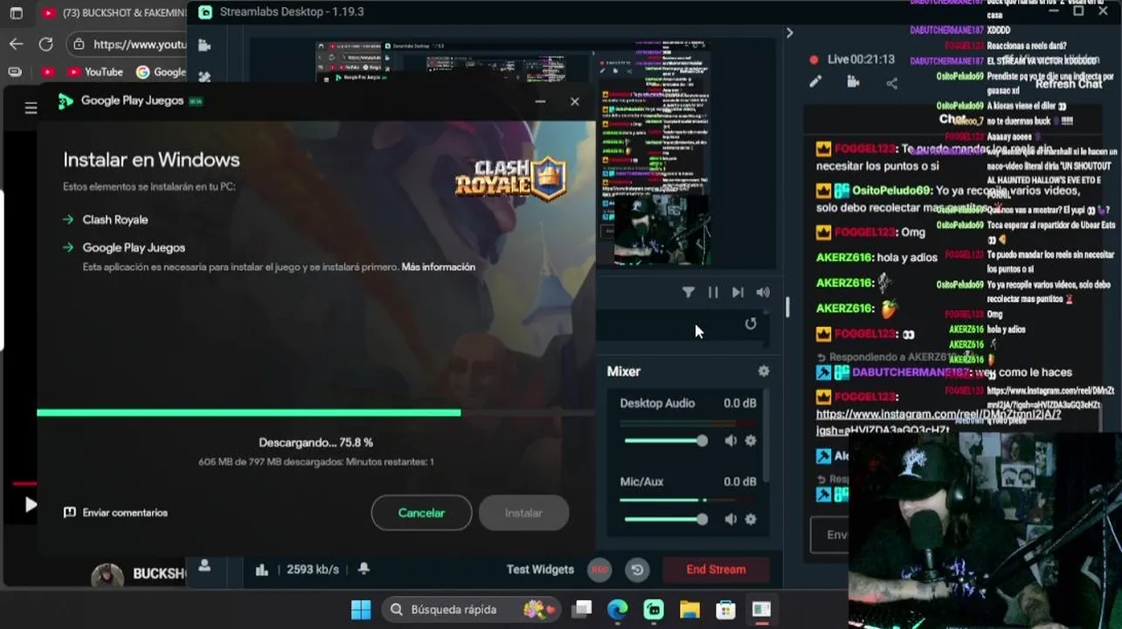The height and width of the screenshot is (629, 1122).
Task: Click the greyed-out Instalar button
Action: [523, 513]
